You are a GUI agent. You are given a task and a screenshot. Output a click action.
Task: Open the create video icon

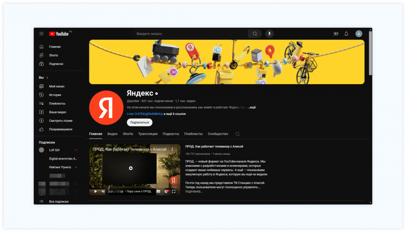tap(336, 34)
